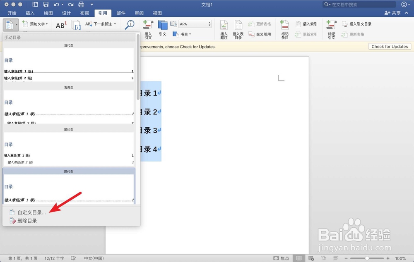The image size is (414, 262).
Task: Click the Print icon in title bar
Action: pyautogui.click(x=81, y=5)
